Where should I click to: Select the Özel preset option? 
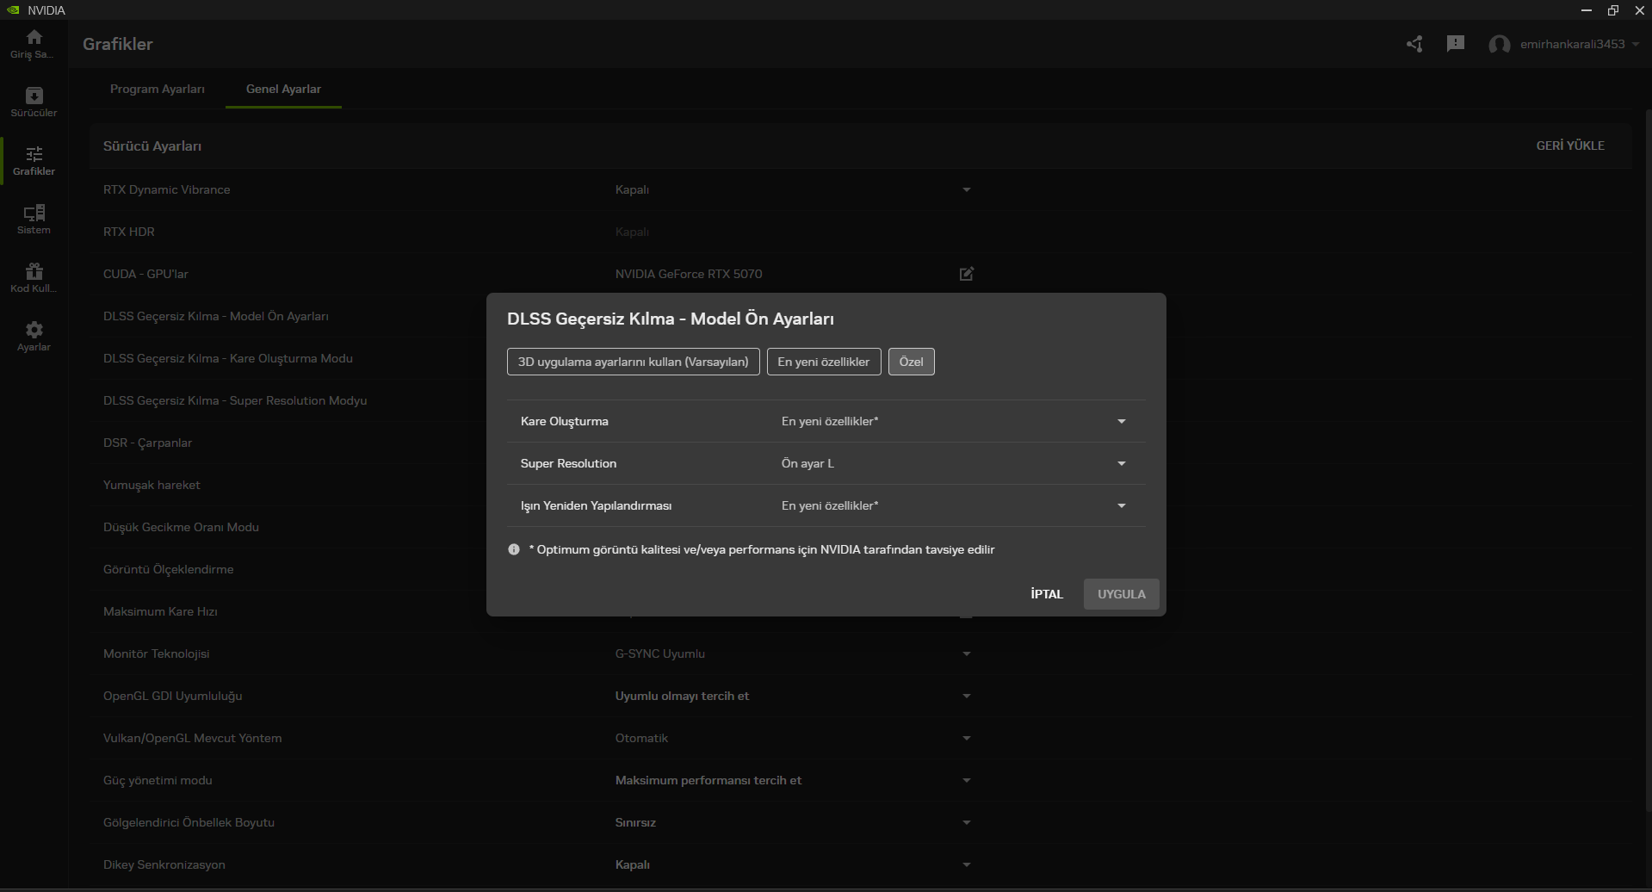coord(911,362)
